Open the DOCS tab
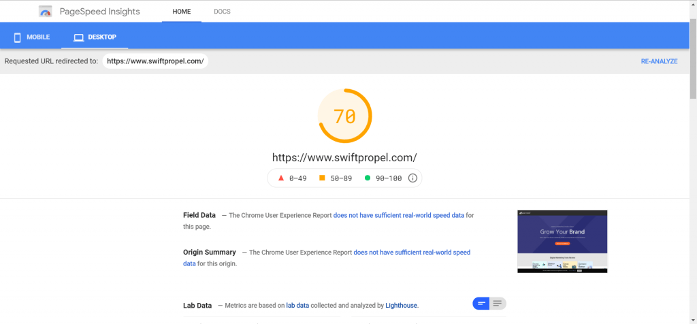The height and width of the screenshot is (324, 697). 223,12
